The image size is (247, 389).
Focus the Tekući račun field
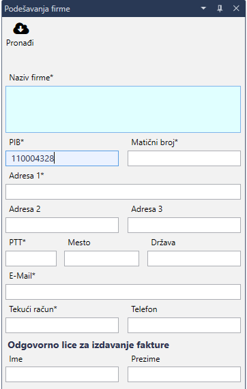point(62,325)
